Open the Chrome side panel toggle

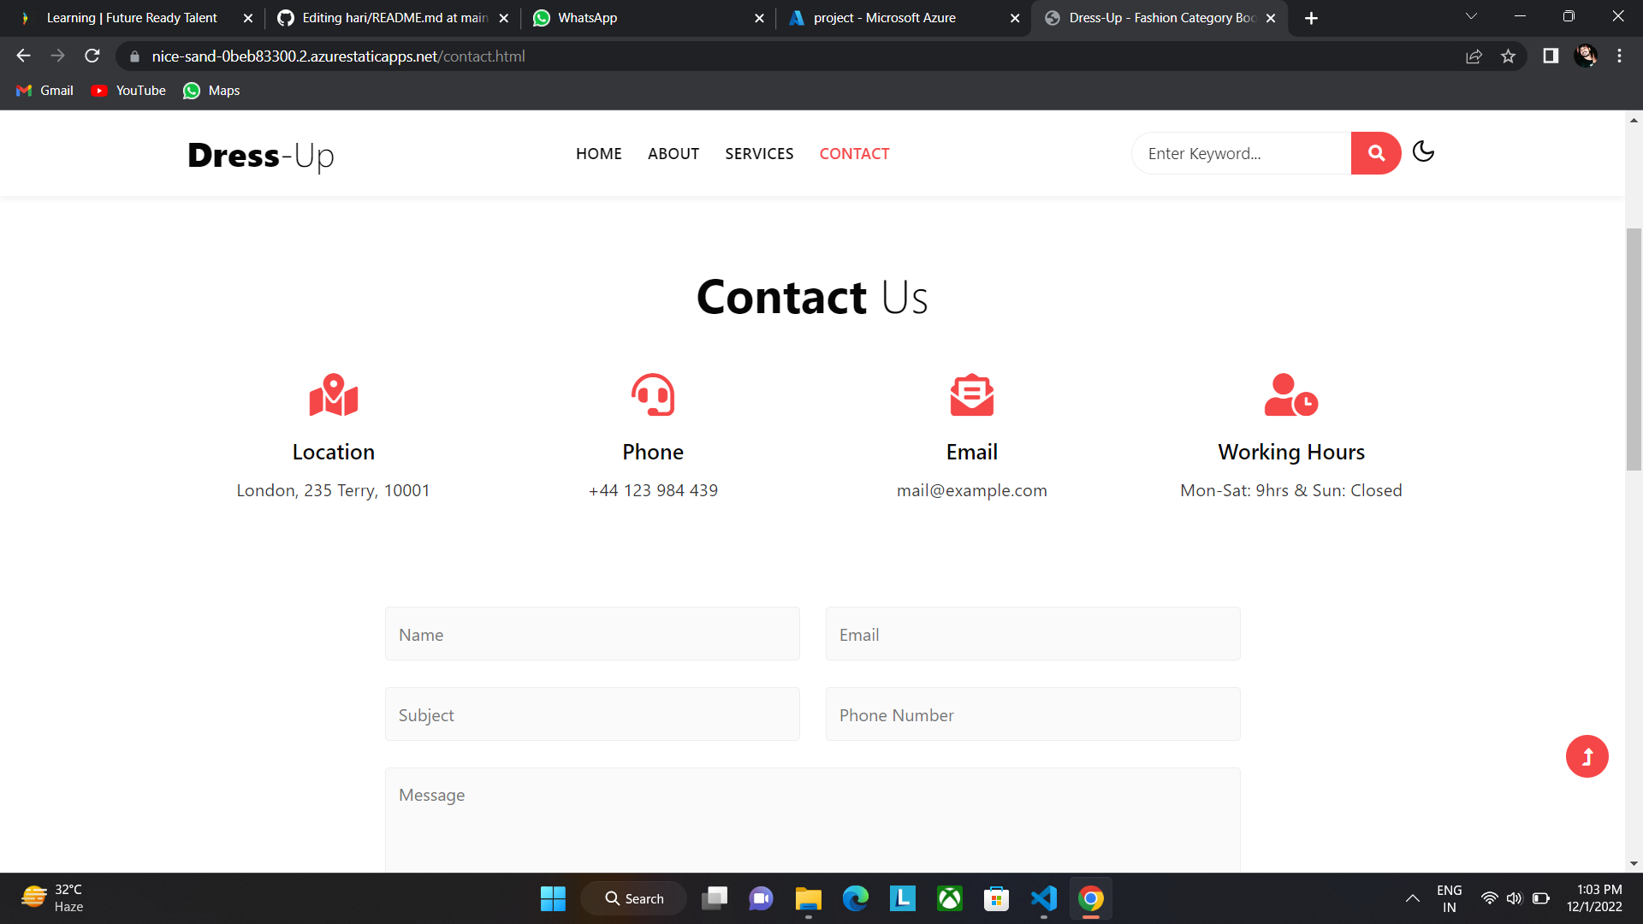coord(1550,56)
